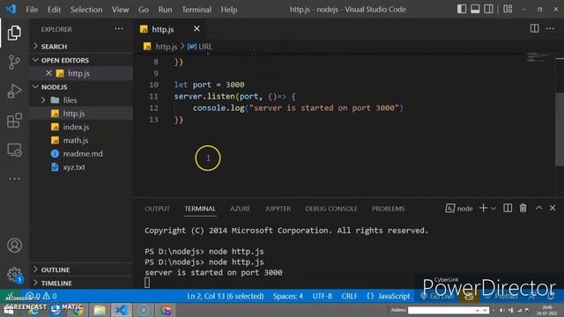
Task: Click the editor vertical scrollbar
Action: click(560, 129)
